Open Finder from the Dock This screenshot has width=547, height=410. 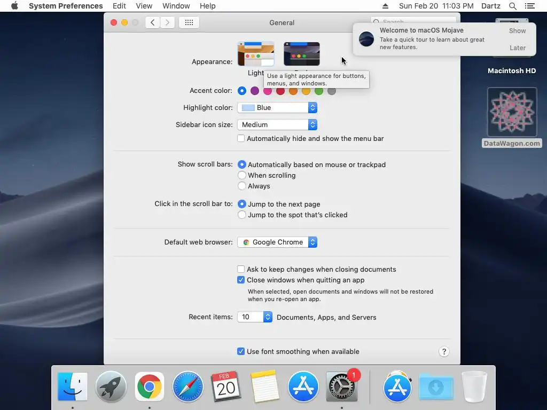(x=72, y=387)
